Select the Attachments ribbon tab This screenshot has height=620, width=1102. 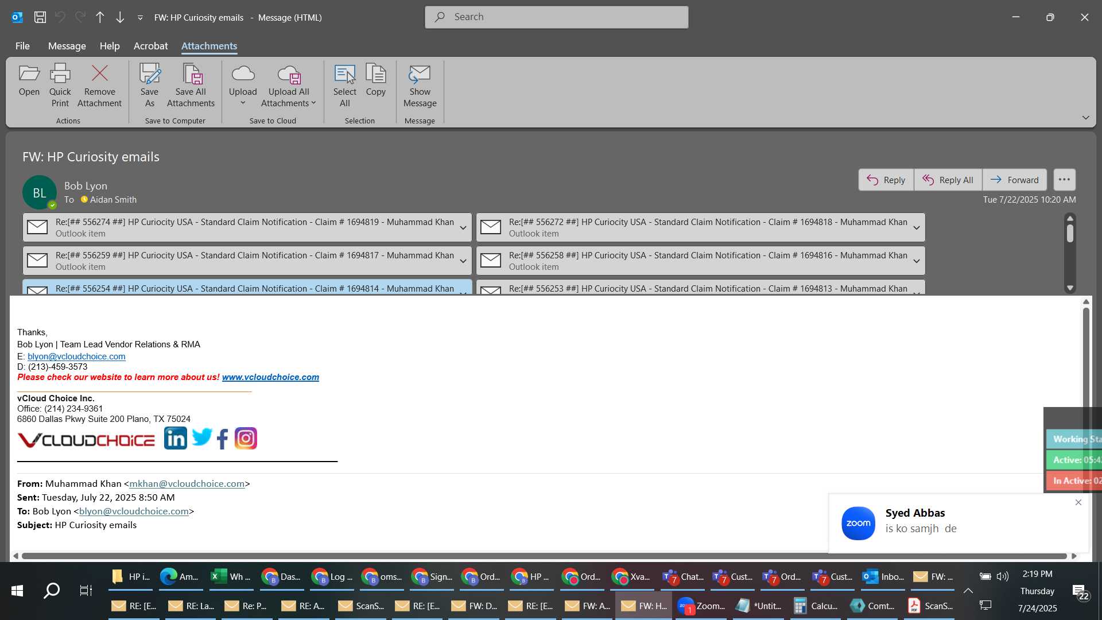pyautogui.click(x=209, y=46)
